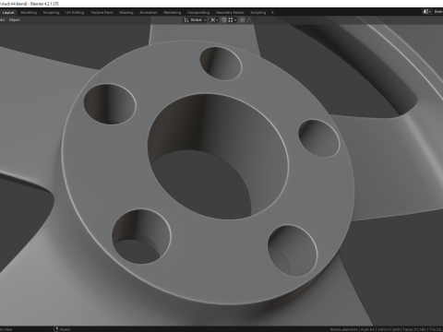Image resolution: width=443 pixels, height=332 pixels.
Task: Click the scene selector icon
Action: (x=426, y=12)
